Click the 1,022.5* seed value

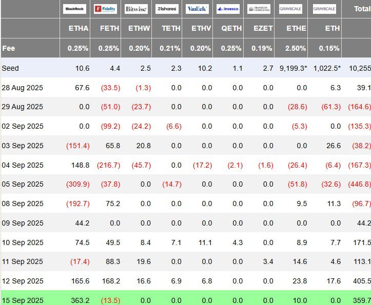[x=327, y=68]
